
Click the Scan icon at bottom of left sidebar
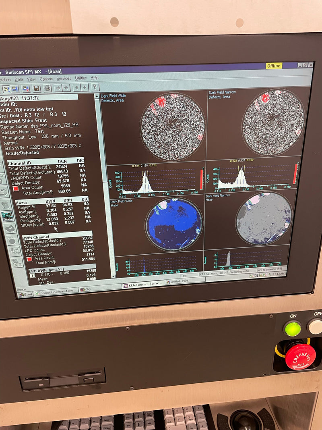[17, 262]
